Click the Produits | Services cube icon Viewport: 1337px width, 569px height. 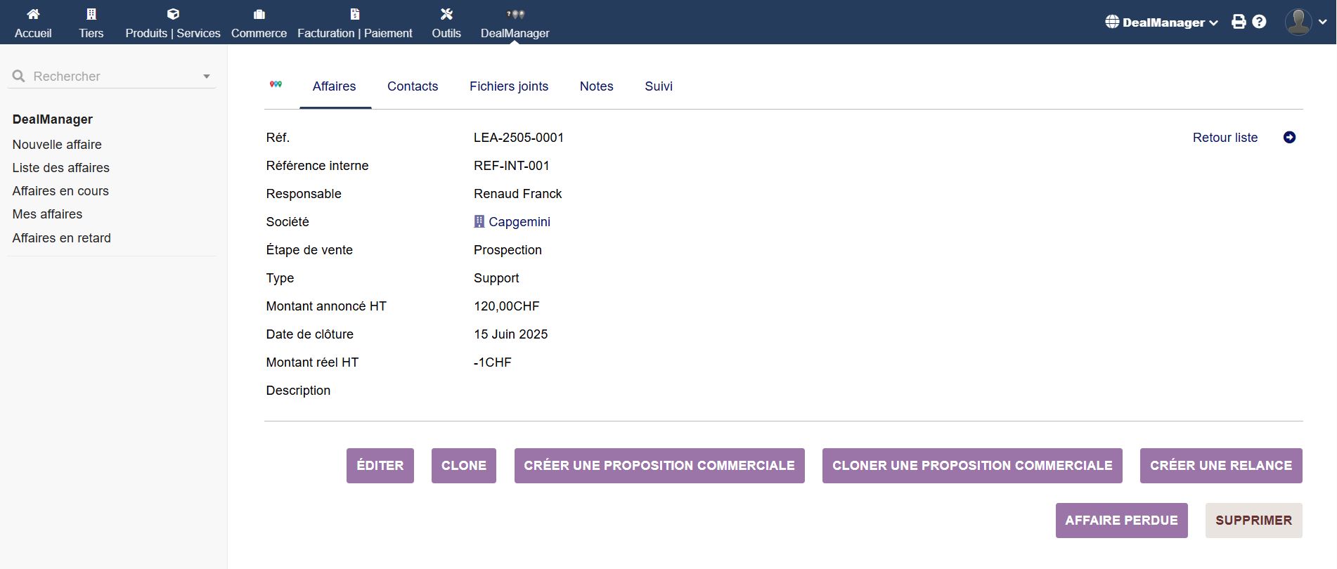pos(173,14)
